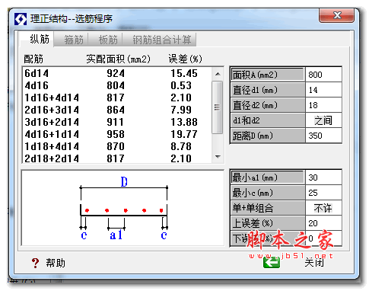
Task: Click the results list scrollbar thumb
Action: click(x=218, y=107)
